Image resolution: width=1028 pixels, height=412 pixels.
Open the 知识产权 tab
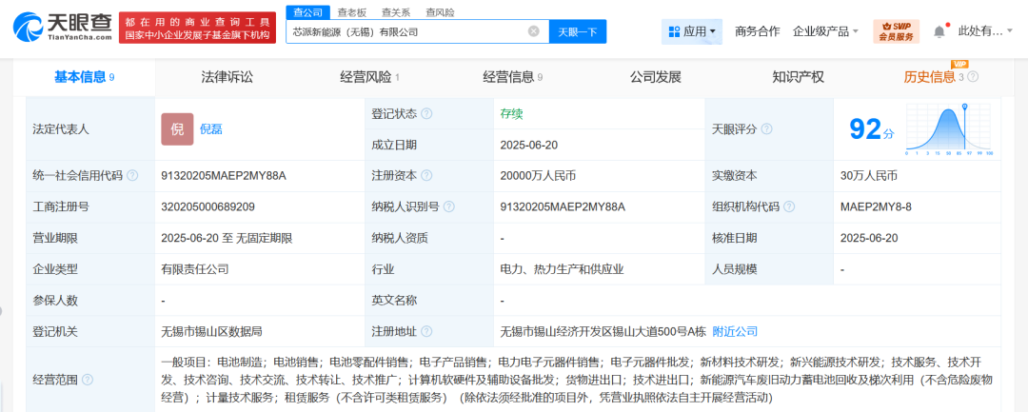[x=798, y=77]
